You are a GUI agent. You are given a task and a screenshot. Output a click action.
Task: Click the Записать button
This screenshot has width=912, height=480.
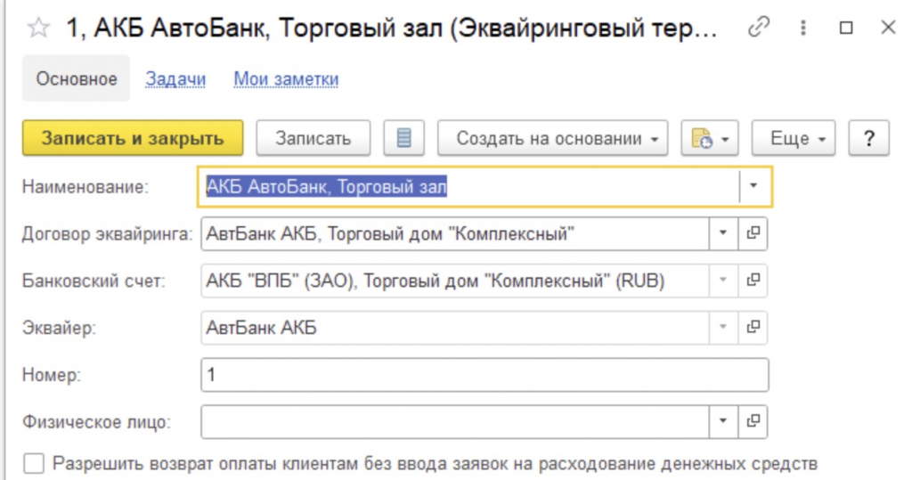pyautogui.click(x=313, y=138)
